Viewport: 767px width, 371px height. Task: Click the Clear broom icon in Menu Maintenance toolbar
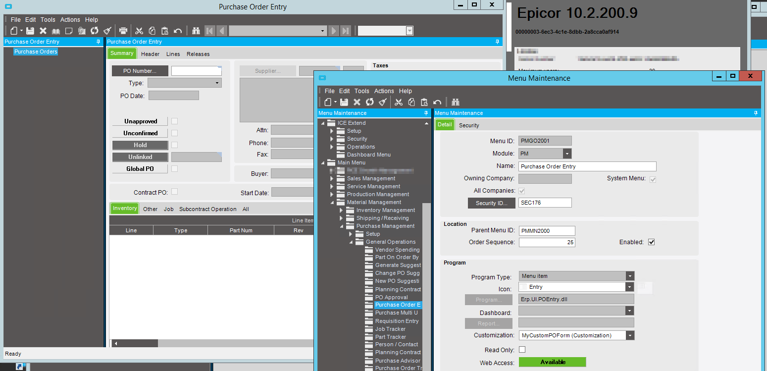383,102
